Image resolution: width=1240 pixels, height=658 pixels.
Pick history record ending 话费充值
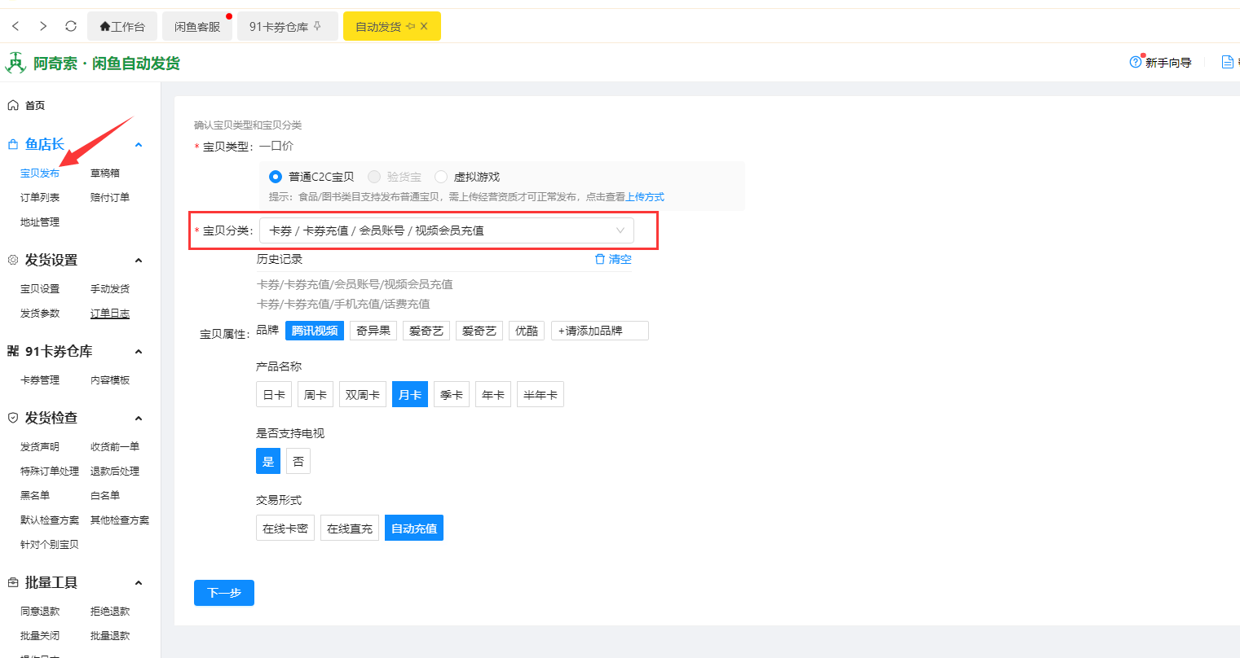(343, 304)
